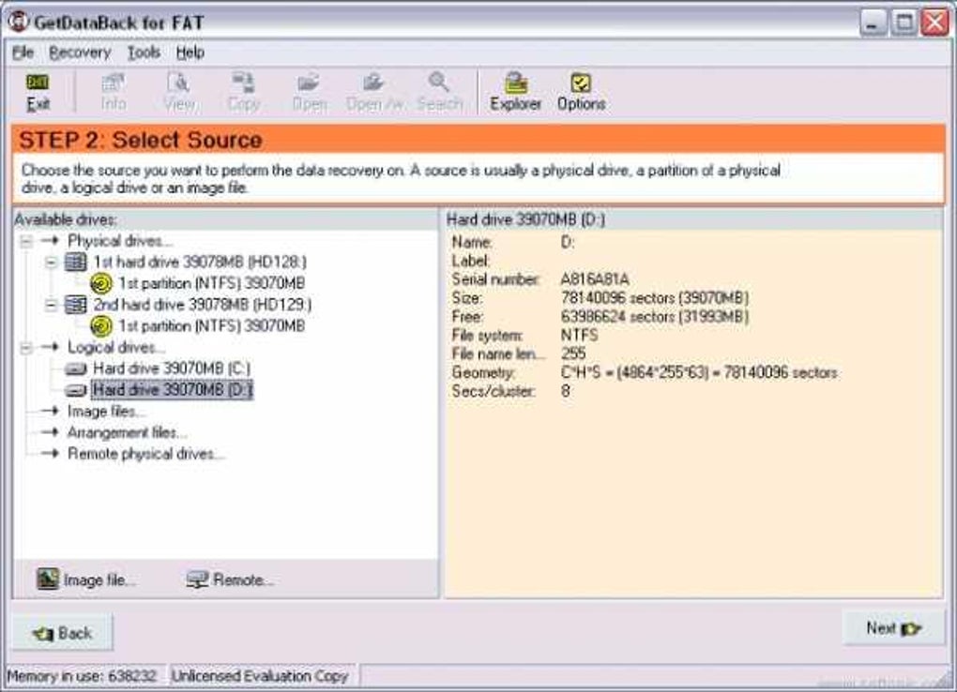Open the Tools menu
The width and height of the screenshot is (957, 692).
144,53
